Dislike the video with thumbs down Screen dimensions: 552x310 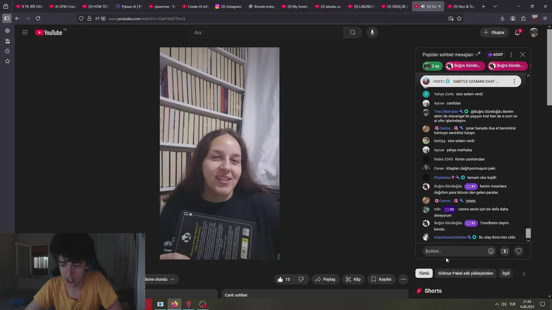tap(301, 279)
